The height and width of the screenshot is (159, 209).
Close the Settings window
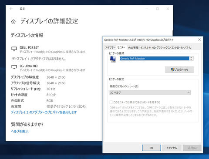coord(168,9)
